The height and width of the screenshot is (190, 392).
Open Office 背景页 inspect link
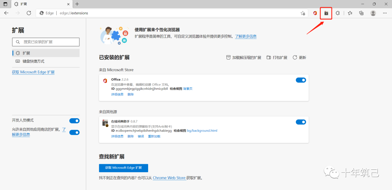point(188,88)
